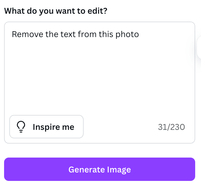This screenshot has width=201, height=185.
Task: Click the word "from" in the prompt
Action: coord(89,34)
